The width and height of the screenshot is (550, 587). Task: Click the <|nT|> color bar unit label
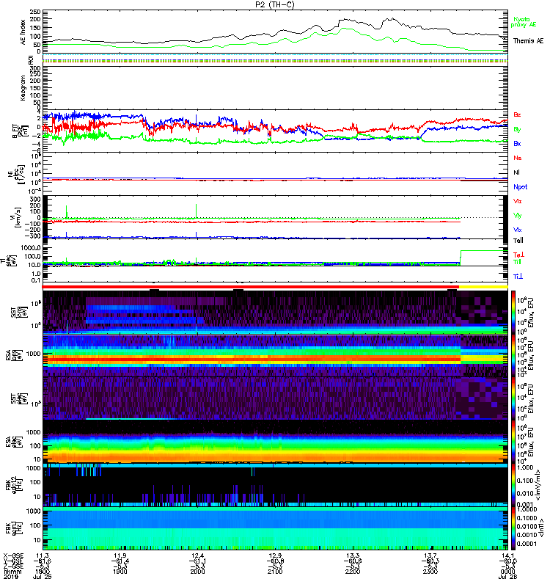(540, 528)
